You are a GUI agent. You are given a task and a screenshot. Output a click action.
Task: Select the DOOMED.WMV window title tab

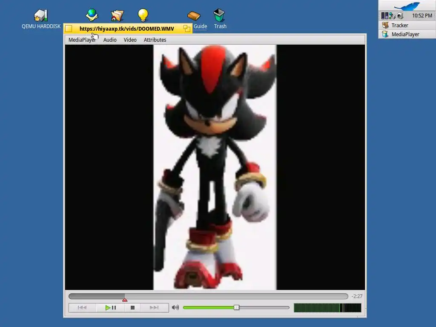tap(127, 29)
